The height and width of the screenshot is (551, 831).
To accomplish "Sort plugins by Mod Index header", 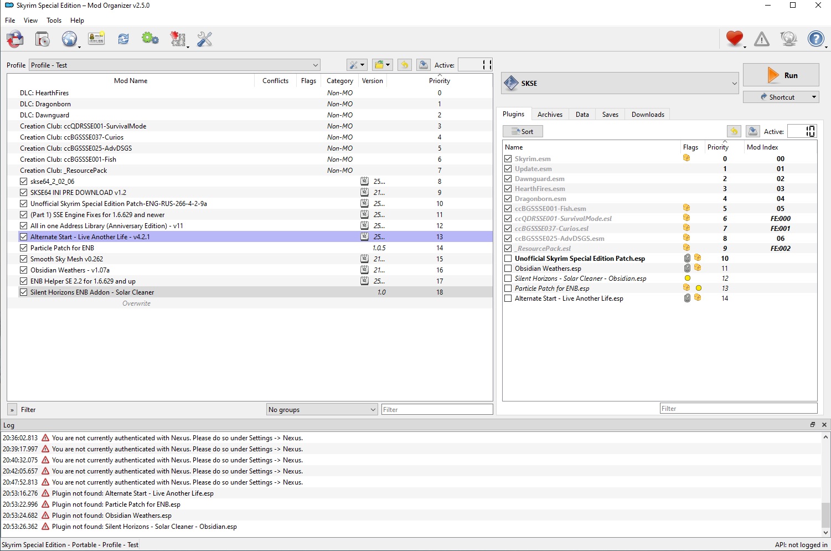I will [x=762, y=147].
